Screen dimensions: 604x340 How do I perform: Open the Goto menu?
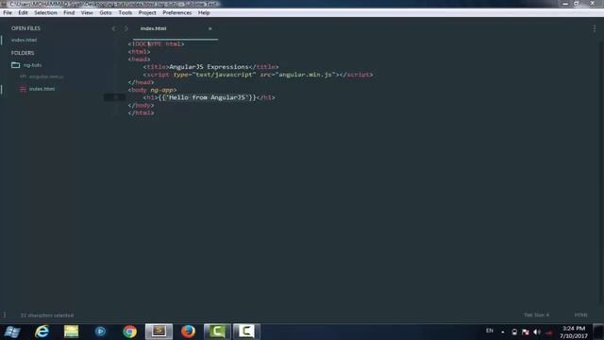106,12
